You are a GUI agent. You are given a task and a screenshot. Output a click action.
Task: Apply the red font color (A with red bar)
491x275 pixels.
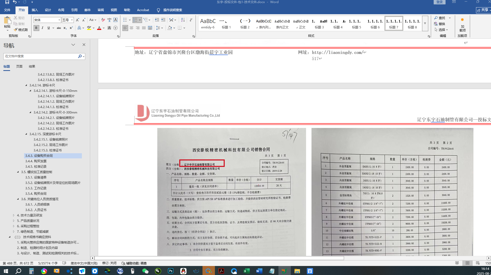99,28
